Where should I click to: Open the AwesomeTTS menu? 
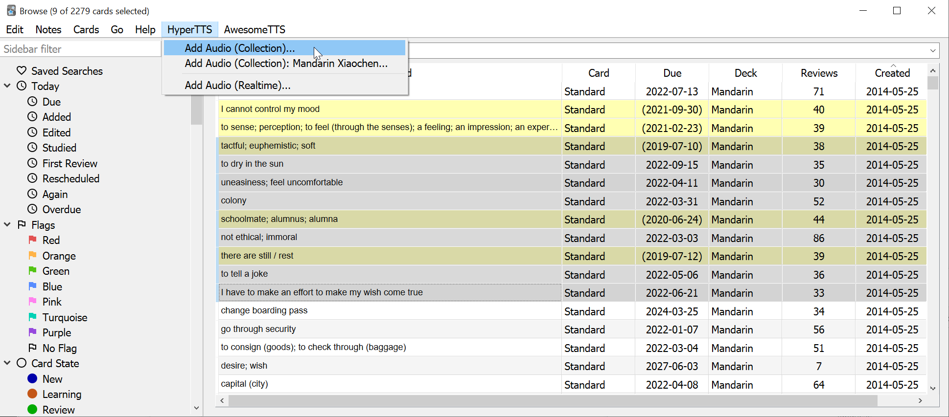pos(255,30)
